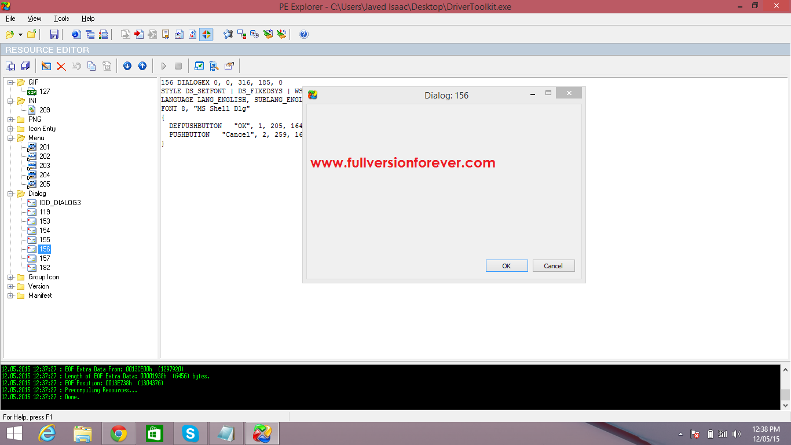Screen dimensions: 791x445
Task: Expand the PNG folder node
Action: [x=10, y=119]
